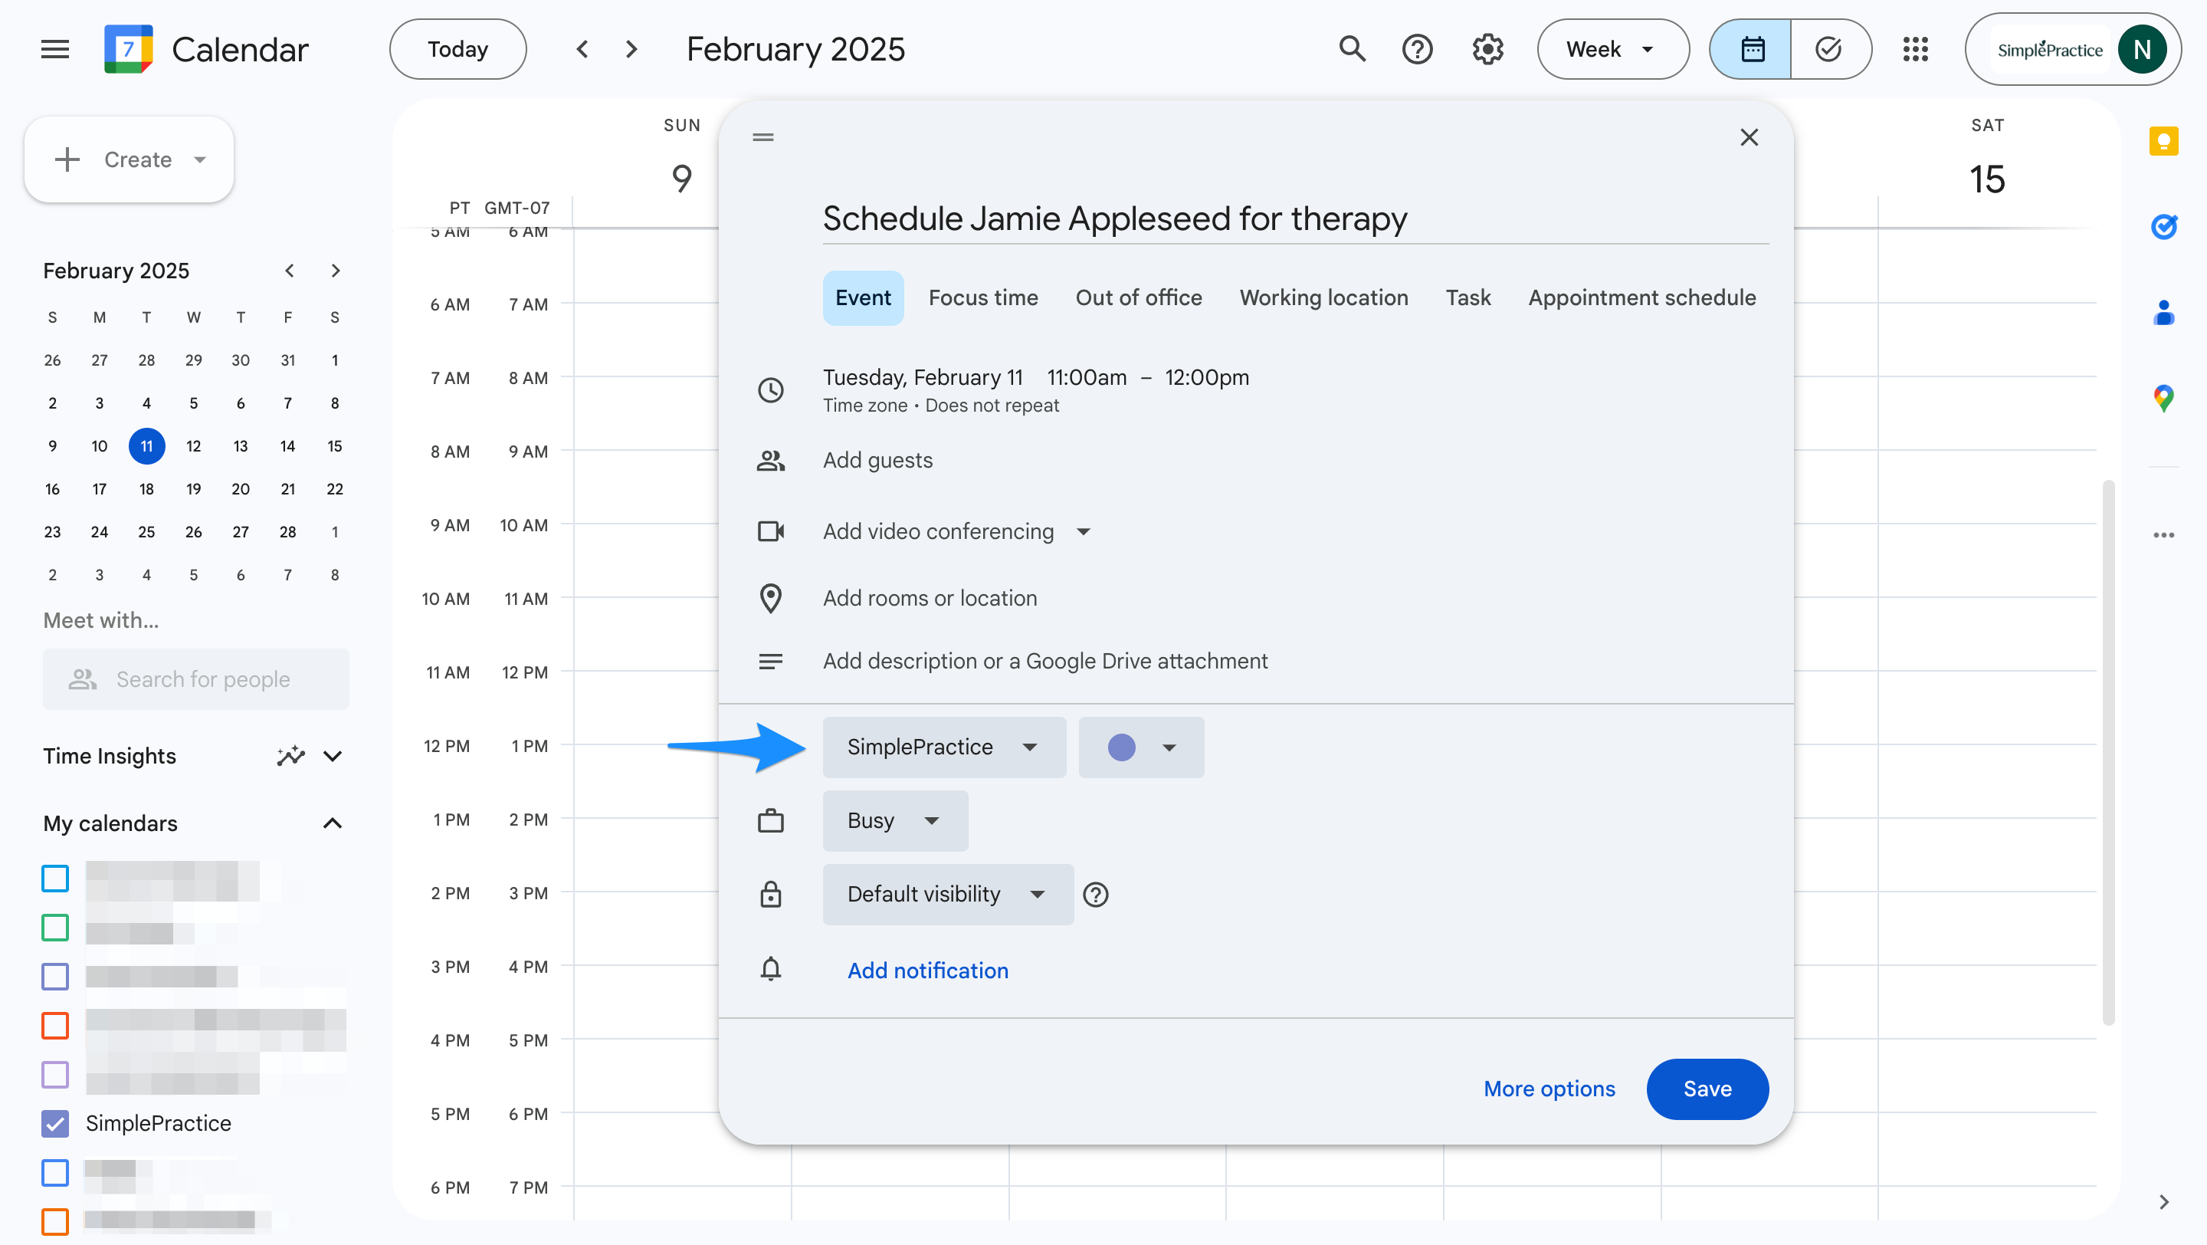
Task: Expand the Time Insights section
Action: click(x=333, y=755)
